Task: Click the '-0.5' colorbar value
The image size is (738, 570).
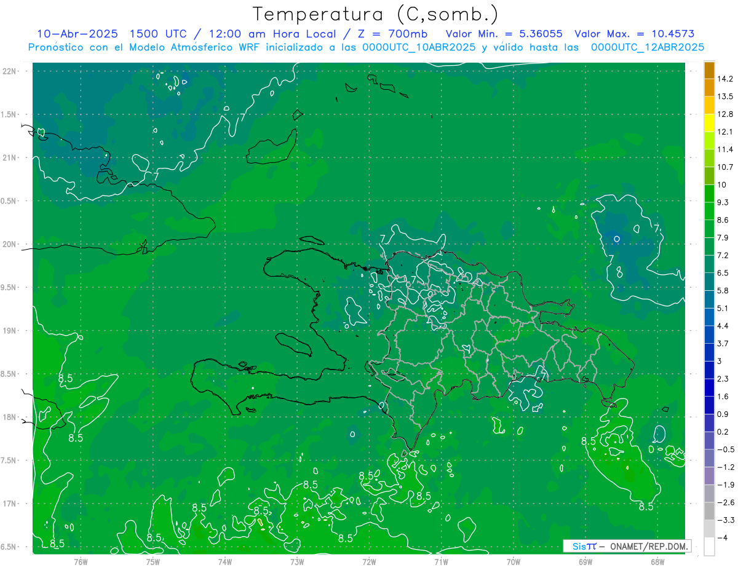Action: pos(726,449)
